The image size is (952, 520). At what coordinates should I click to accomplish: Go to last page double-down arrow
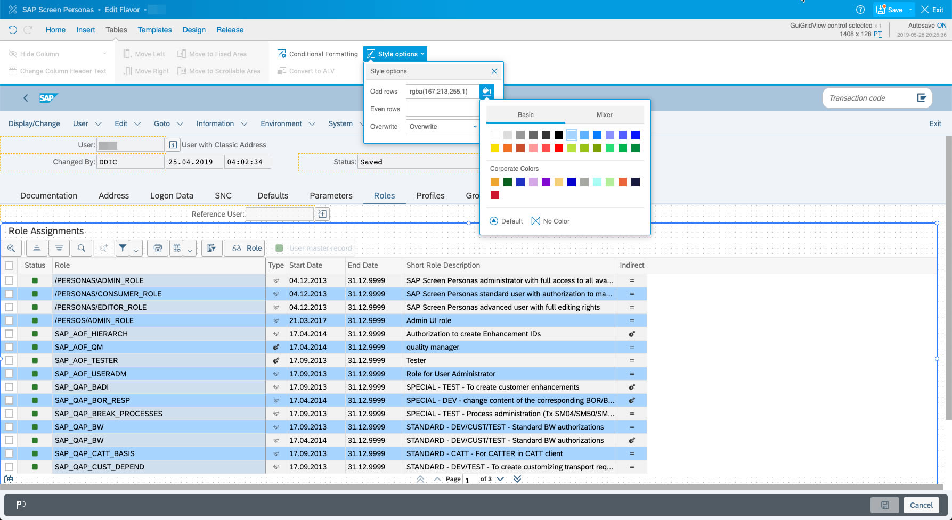coord(517,479)
